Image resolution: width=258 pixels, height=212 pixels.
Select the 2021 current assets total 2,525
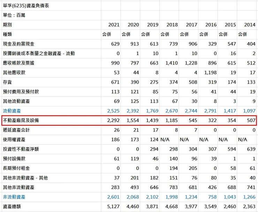(113, 111)
